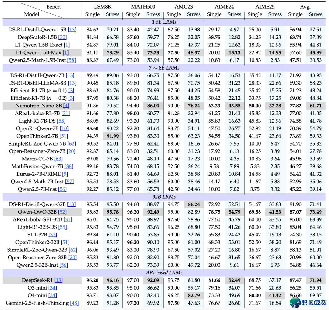Open citation [52] for Qwen-QwQ-32B
The image size is (329, 310).
[62, 212]
